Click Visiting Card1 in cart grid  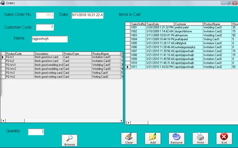tap(217, 39)
